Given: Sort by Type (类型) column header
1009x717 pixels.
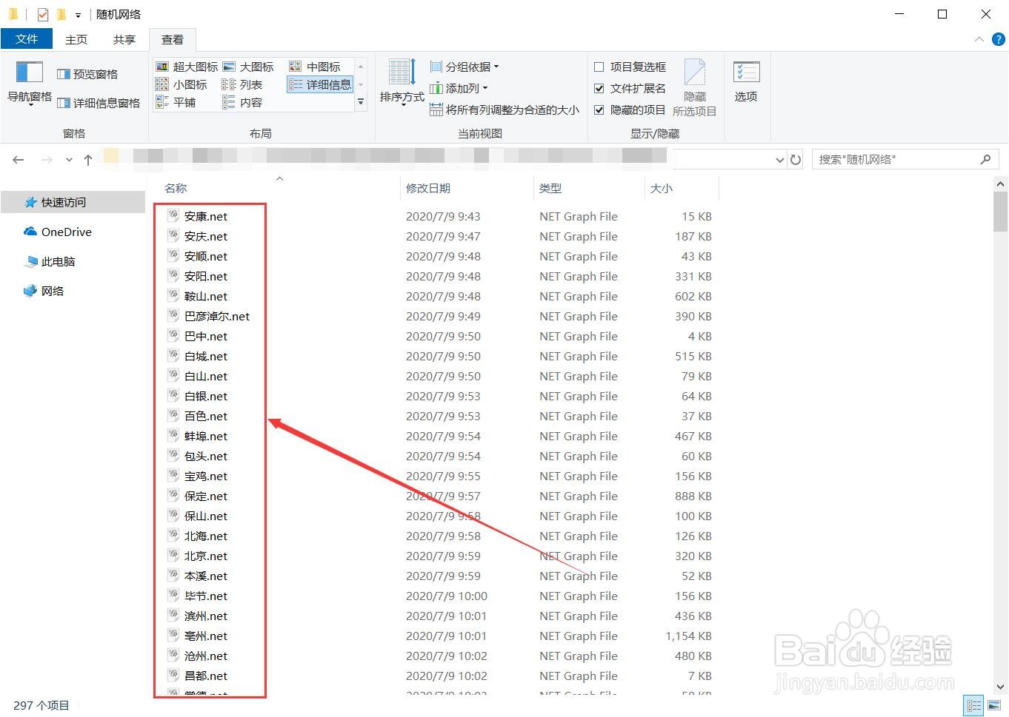Looking at the screenshot, I should pyautogui.click(x=589, y=188).
